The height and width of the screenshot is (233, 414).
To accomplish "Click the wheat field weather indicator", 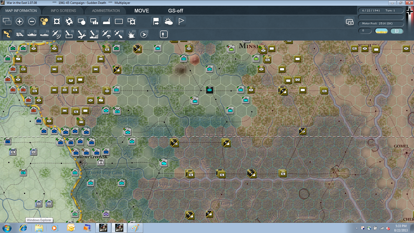I will coord(381,31).
